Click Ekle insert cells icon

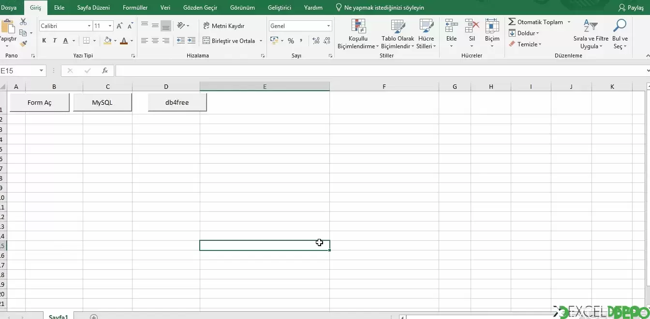451,26
